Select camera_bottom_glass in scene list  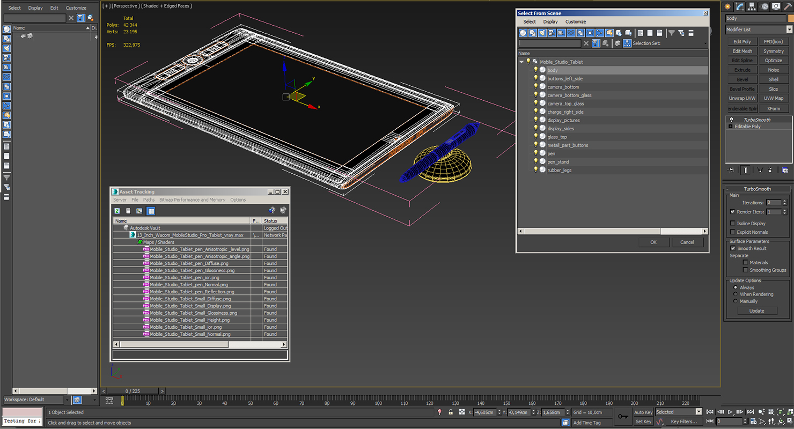click(x=569, y=95)
